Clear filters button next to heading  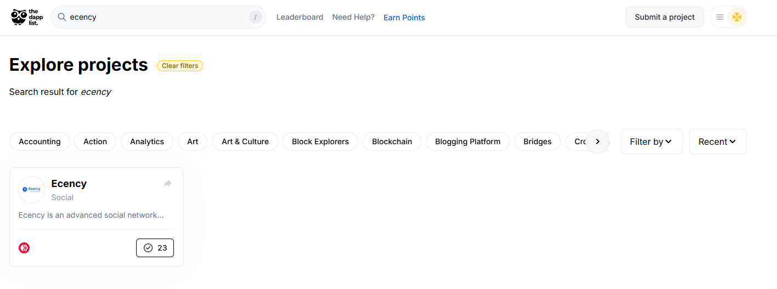[x=180, y=66]
